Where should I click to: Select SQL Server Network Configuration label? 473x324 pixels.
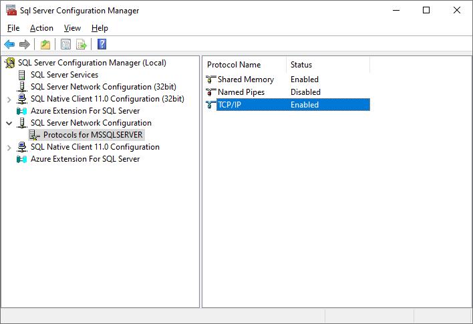(91, 123)
